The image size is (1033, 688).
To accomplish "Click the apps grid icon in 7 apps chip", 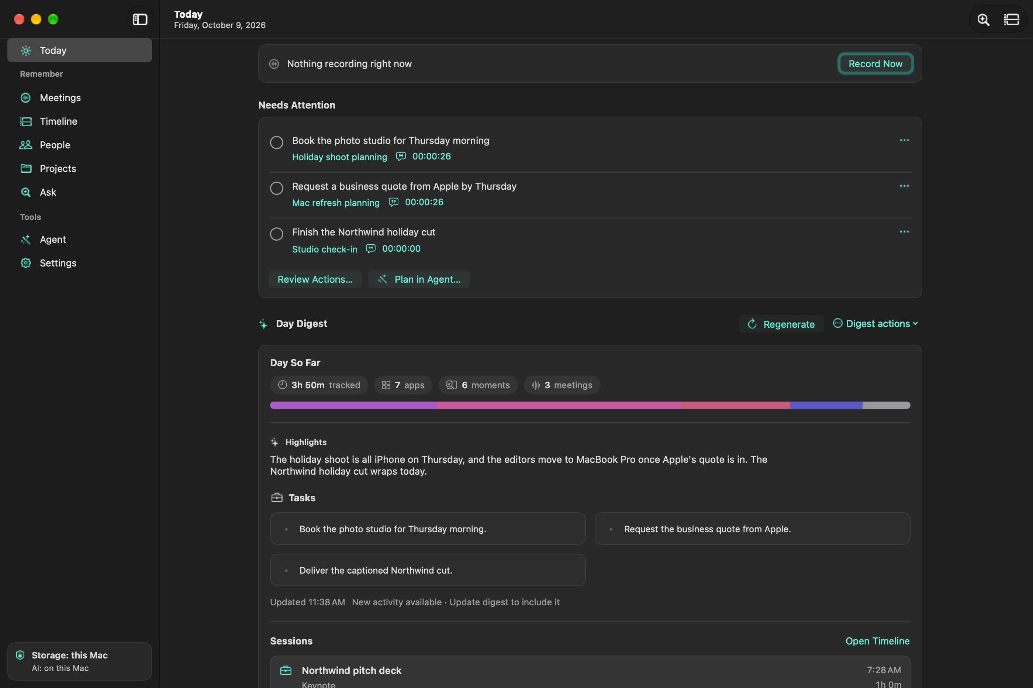I will [386, 385].
